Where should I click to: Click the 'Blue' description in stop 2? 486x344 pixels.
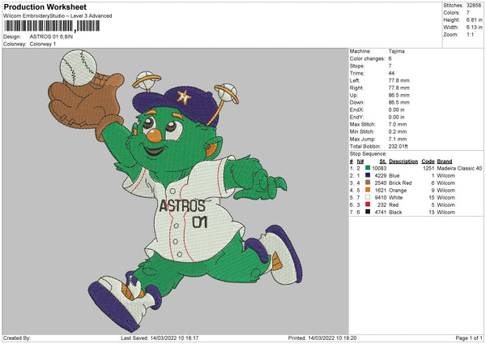coord(394,176)
